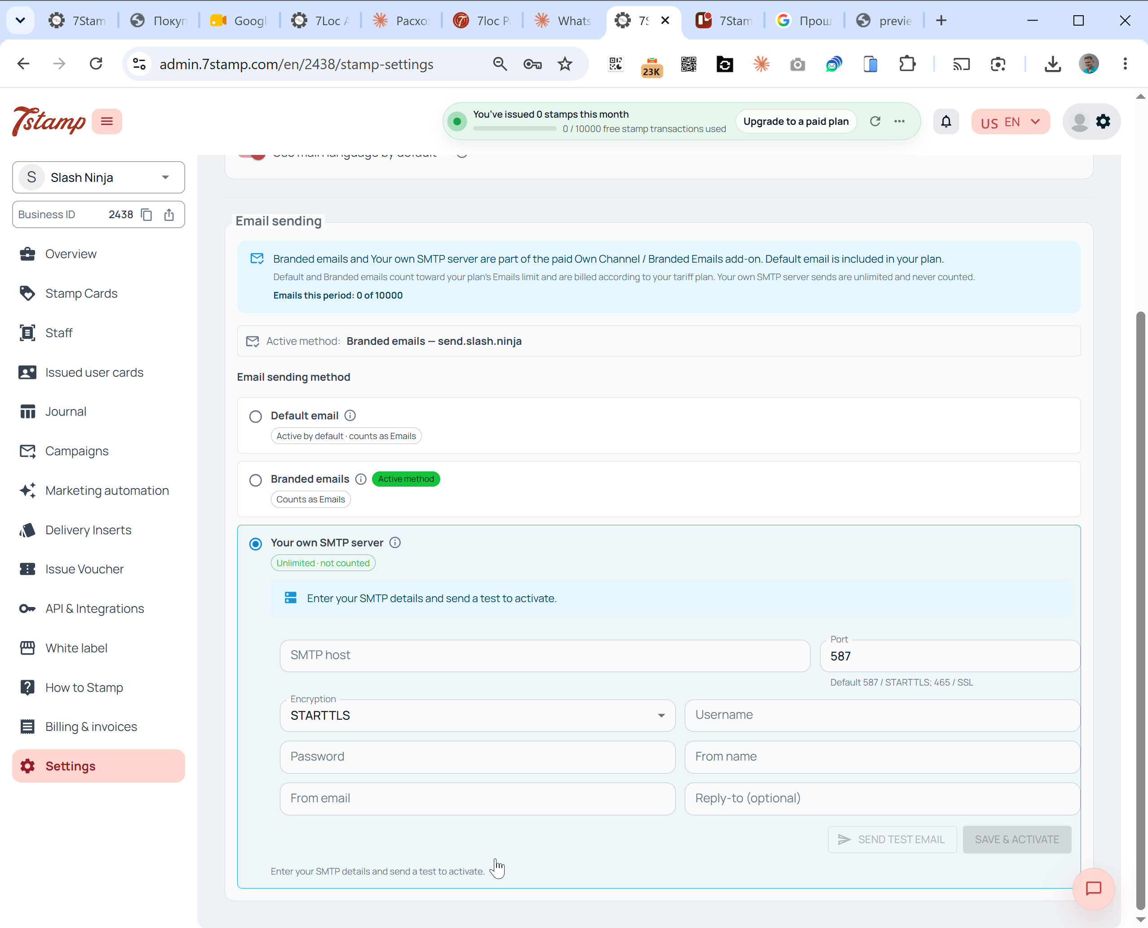Open the Chrome extensions puzzle icon
The height and width of the screenshot is (928, 1148).
click(907, 64)
